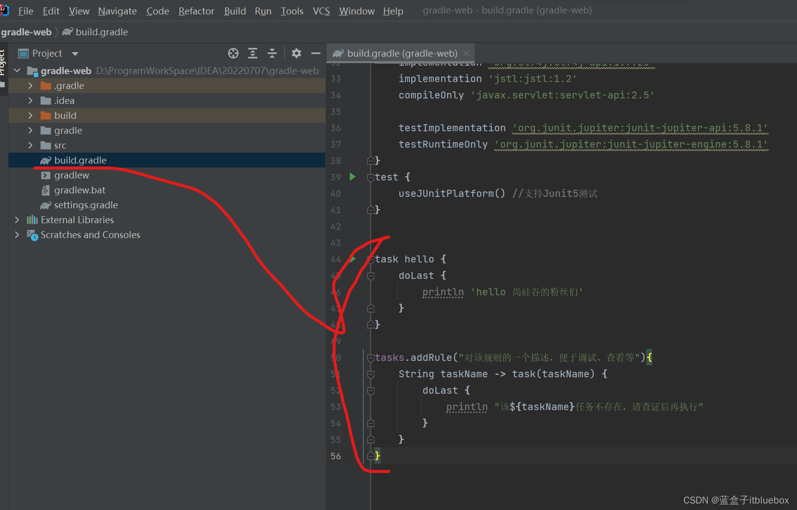Select the .idea folder row
The width and height of the screenshot is (797, 510).
click(x=167, y=100)
